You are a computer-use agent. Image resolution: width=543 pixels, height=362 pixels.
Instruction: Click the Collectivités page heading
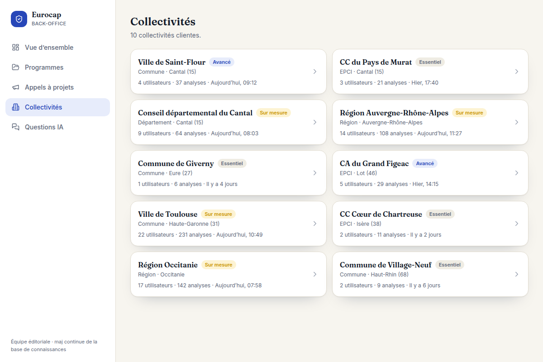(x=163, y=21)
